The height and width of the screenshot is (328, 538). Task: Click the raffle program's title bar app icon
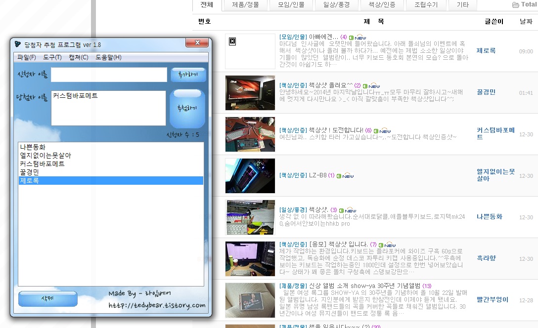tap(17, 44)
